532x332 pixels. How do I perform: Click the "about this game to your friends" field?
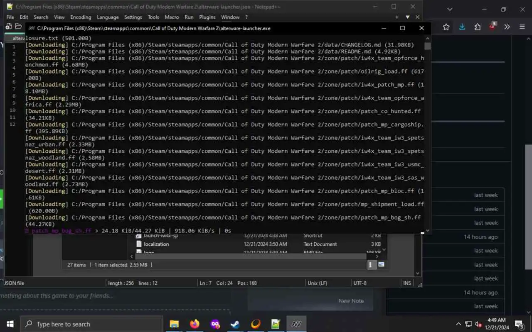[57, 295]
